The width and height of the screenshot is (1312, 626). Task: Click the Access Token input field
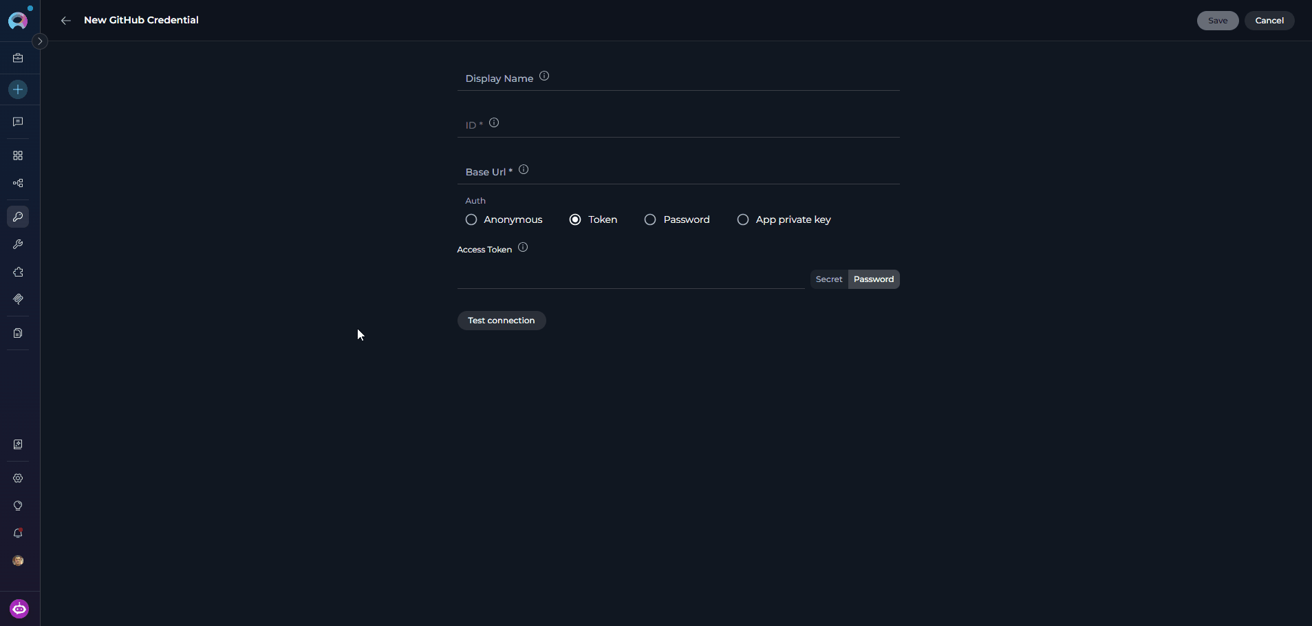pyautogui.click(x=631, y=279)
